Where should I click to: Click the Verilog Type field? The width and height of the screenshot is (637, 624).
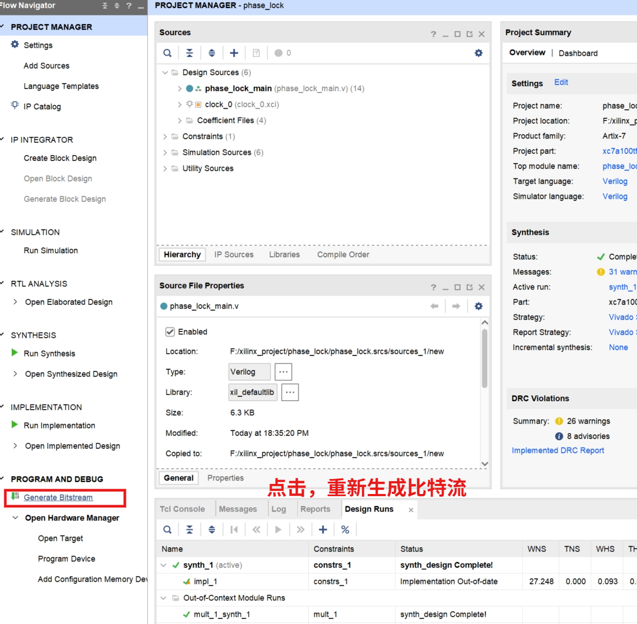tap(250, 371)
